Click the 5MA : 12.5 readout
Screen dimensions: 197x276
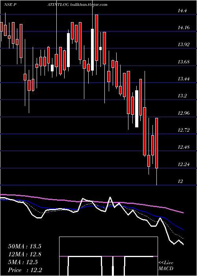coord(23,262)
